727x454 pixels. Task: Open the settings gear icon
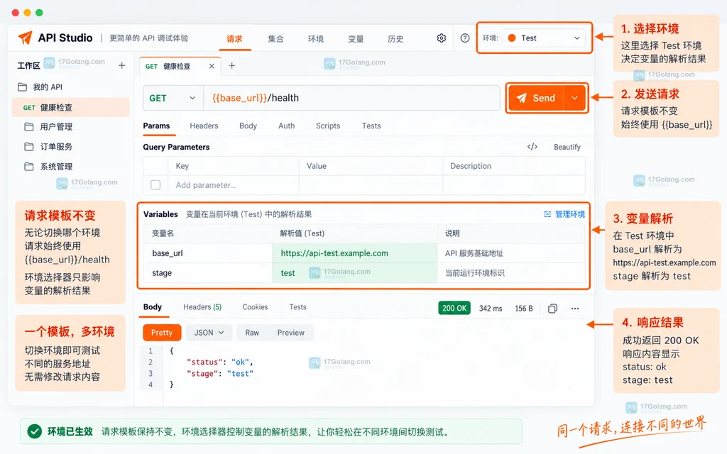(442, 38)
